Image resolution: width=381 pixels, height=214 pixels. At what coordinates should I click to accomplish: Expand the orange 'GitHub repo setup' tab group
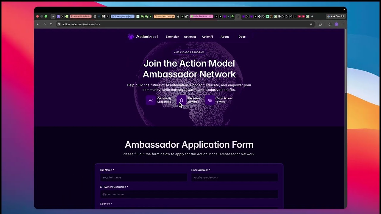[x=164, y=16]
